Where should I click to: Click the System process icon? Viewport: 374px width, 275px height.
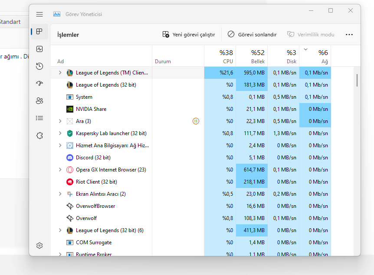click(70, 97)
